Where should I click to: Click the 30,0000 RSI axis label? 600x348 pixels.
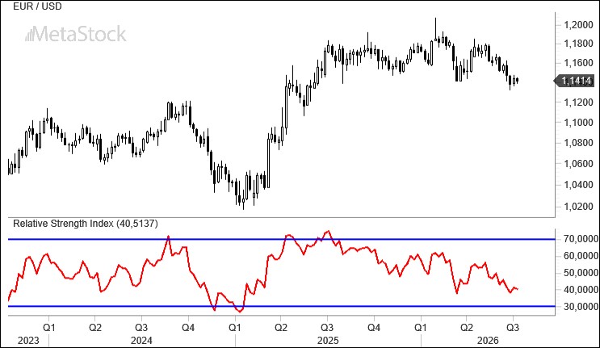point(581,307)
